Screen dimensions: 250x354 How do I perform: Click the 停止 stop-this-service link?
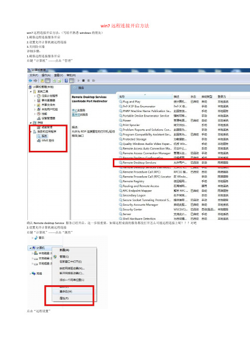pyautogui.click(x=74, y=110)
